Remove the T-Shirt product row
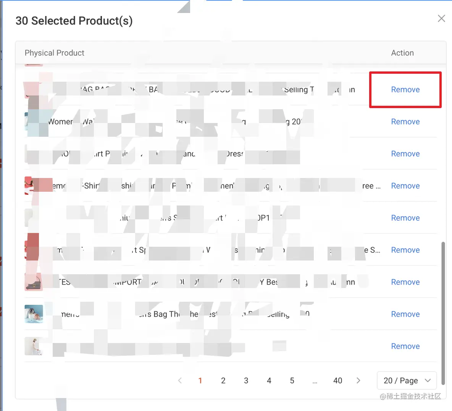The image size is (452, 411). click(x=405, y=186)
